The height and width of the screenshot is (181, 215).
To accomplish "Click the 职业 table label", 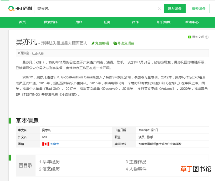I will [118, 137].
